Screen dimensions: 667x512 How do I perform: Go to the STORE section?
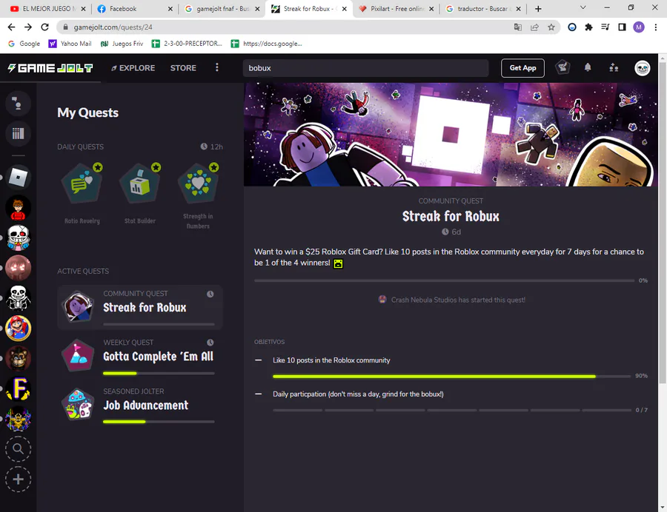183,68
